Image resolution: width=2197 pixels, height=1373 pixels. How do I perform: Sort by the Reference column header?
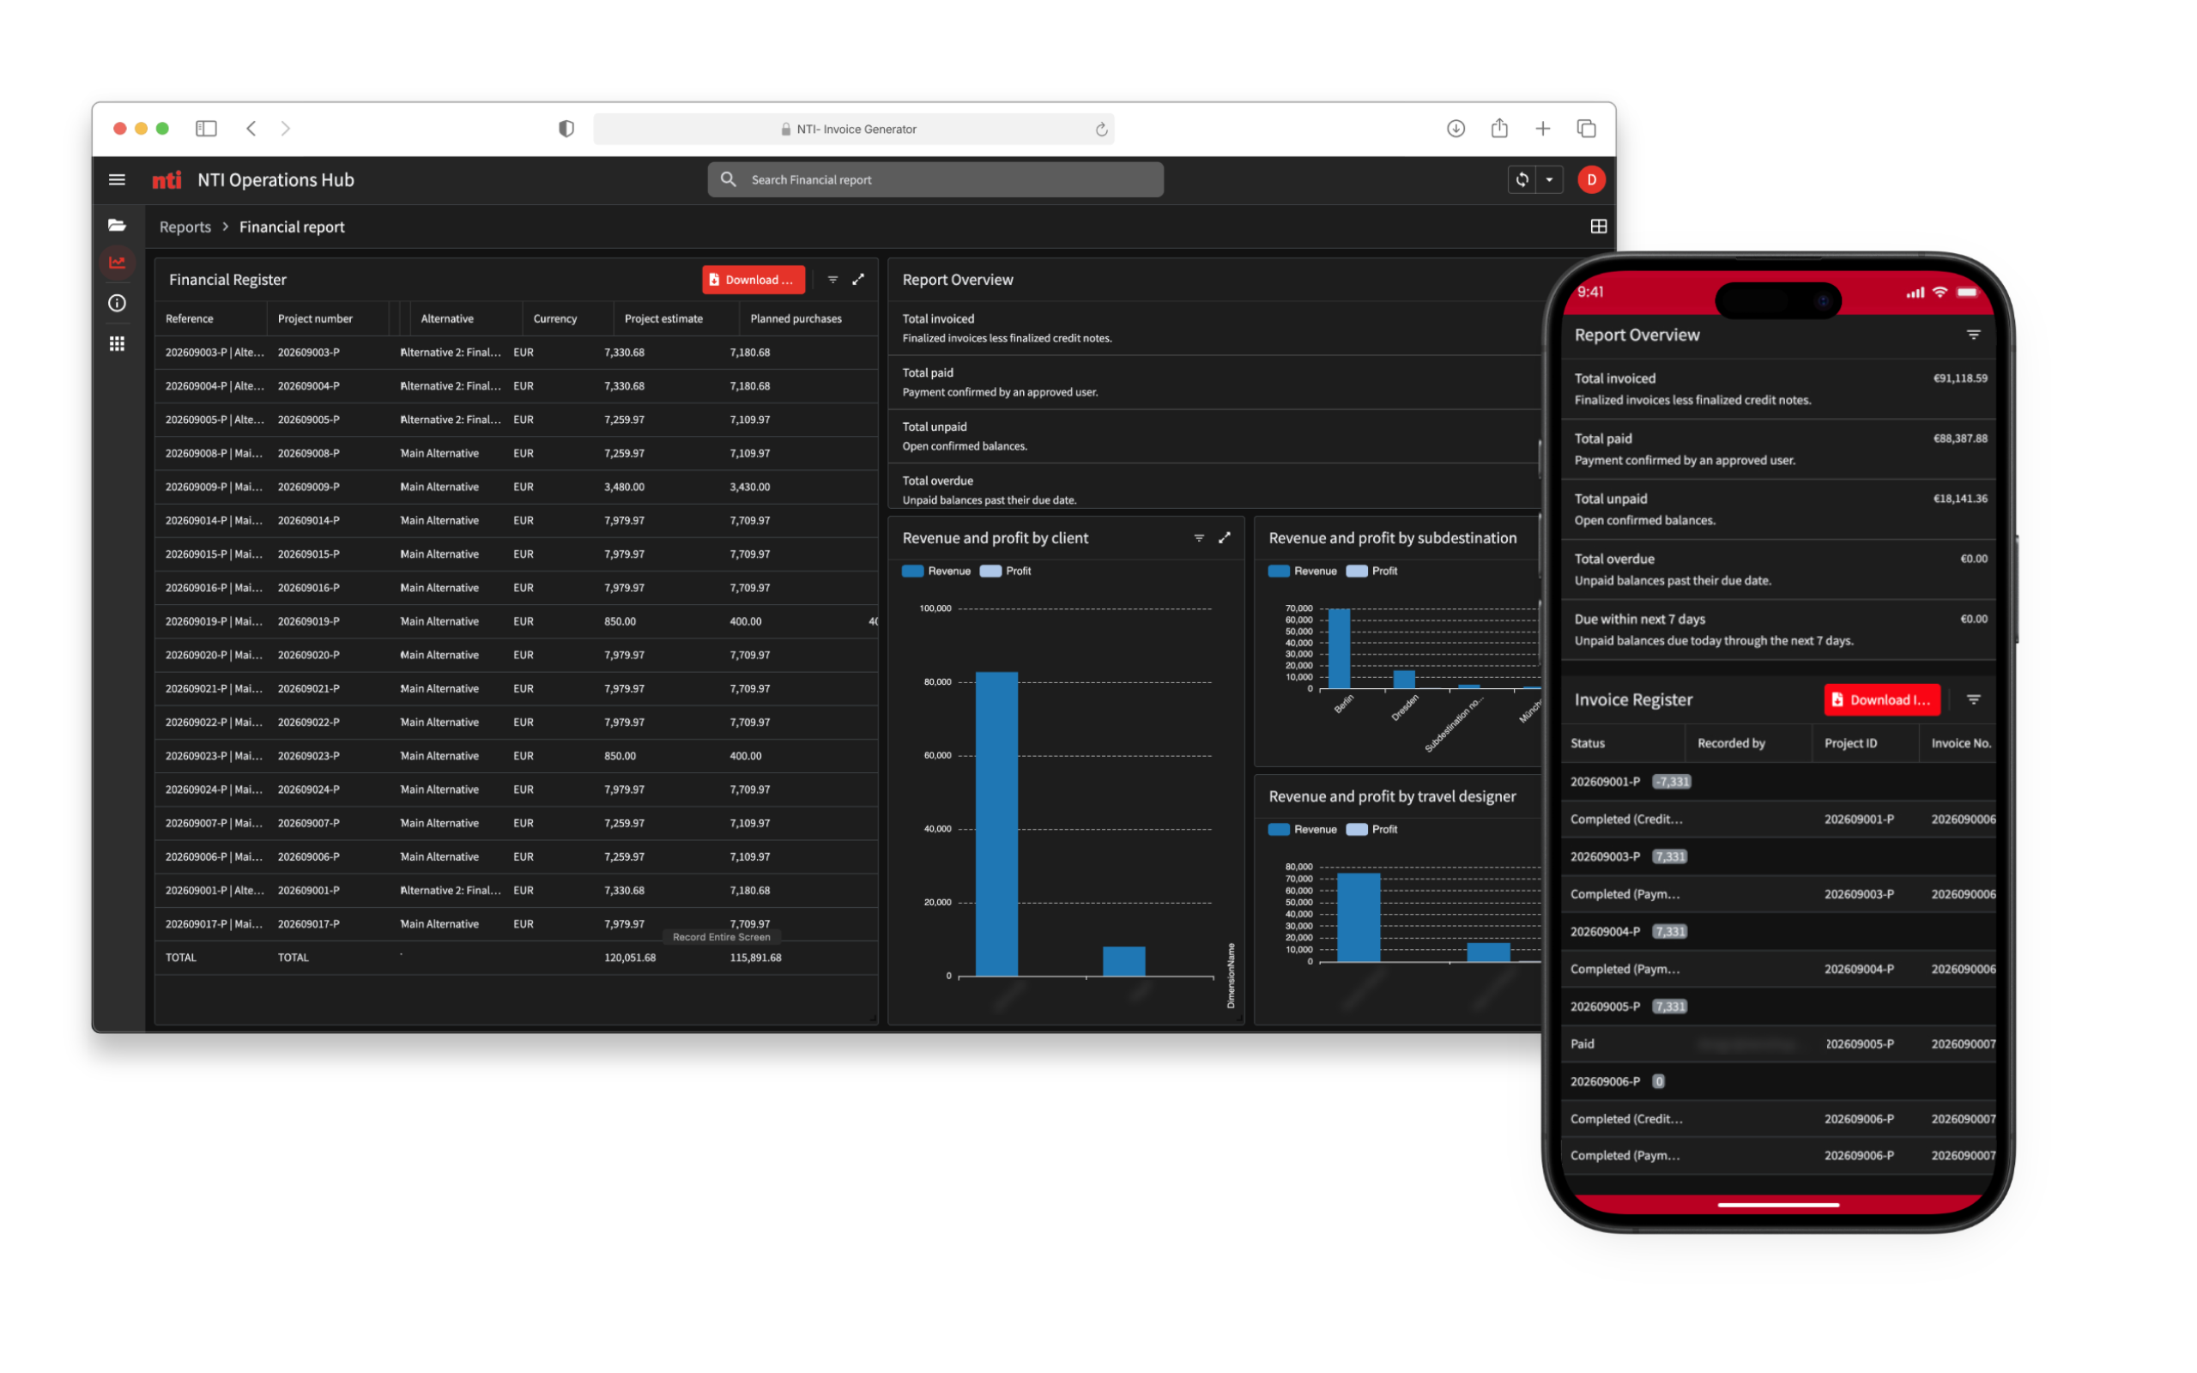pos(190,318)
